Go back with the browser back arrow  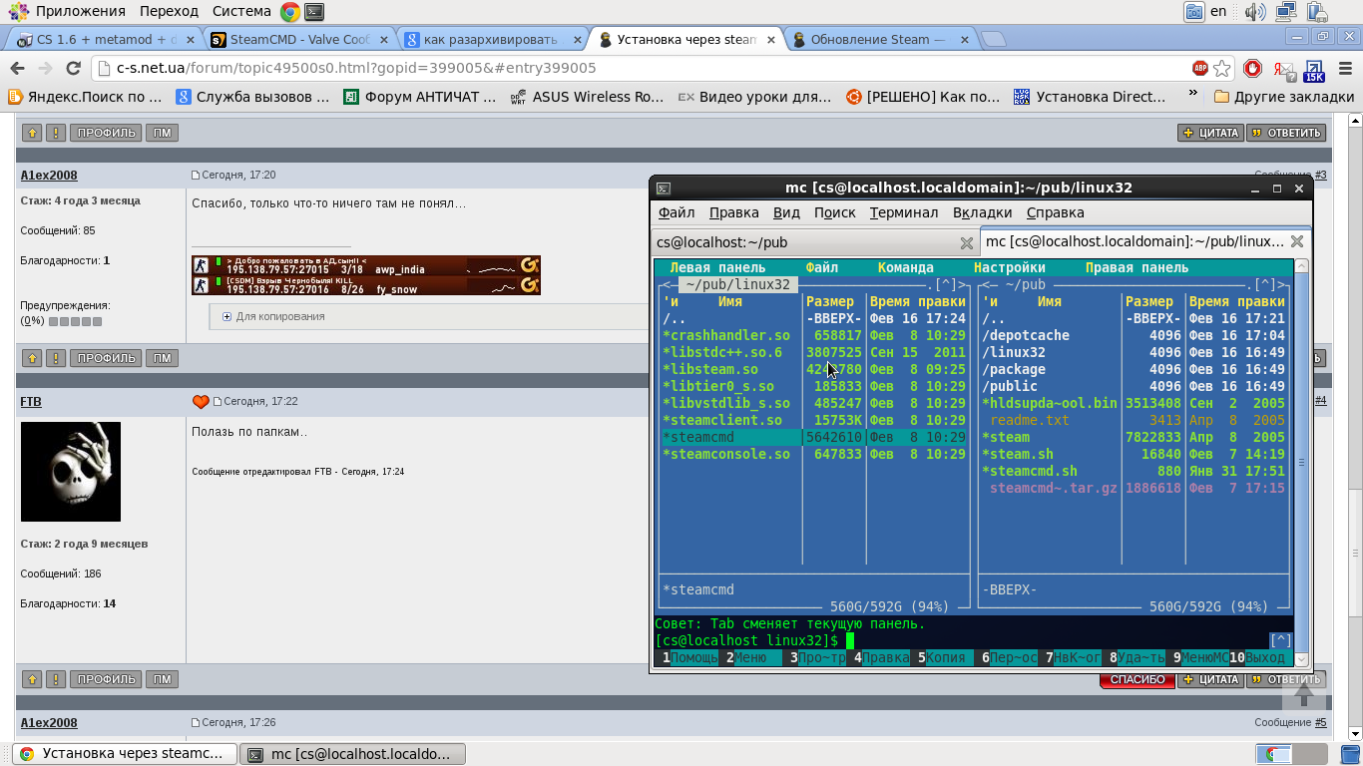17,68
